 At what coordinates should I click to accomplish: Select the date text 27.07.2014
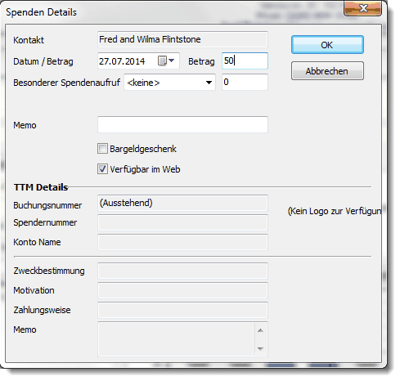(x=122, y=61)
